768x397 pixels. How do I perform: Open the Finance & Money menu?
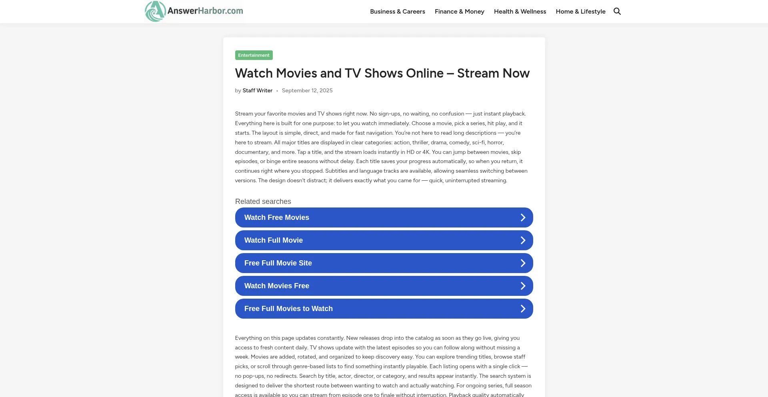click(x=459, y=11)
